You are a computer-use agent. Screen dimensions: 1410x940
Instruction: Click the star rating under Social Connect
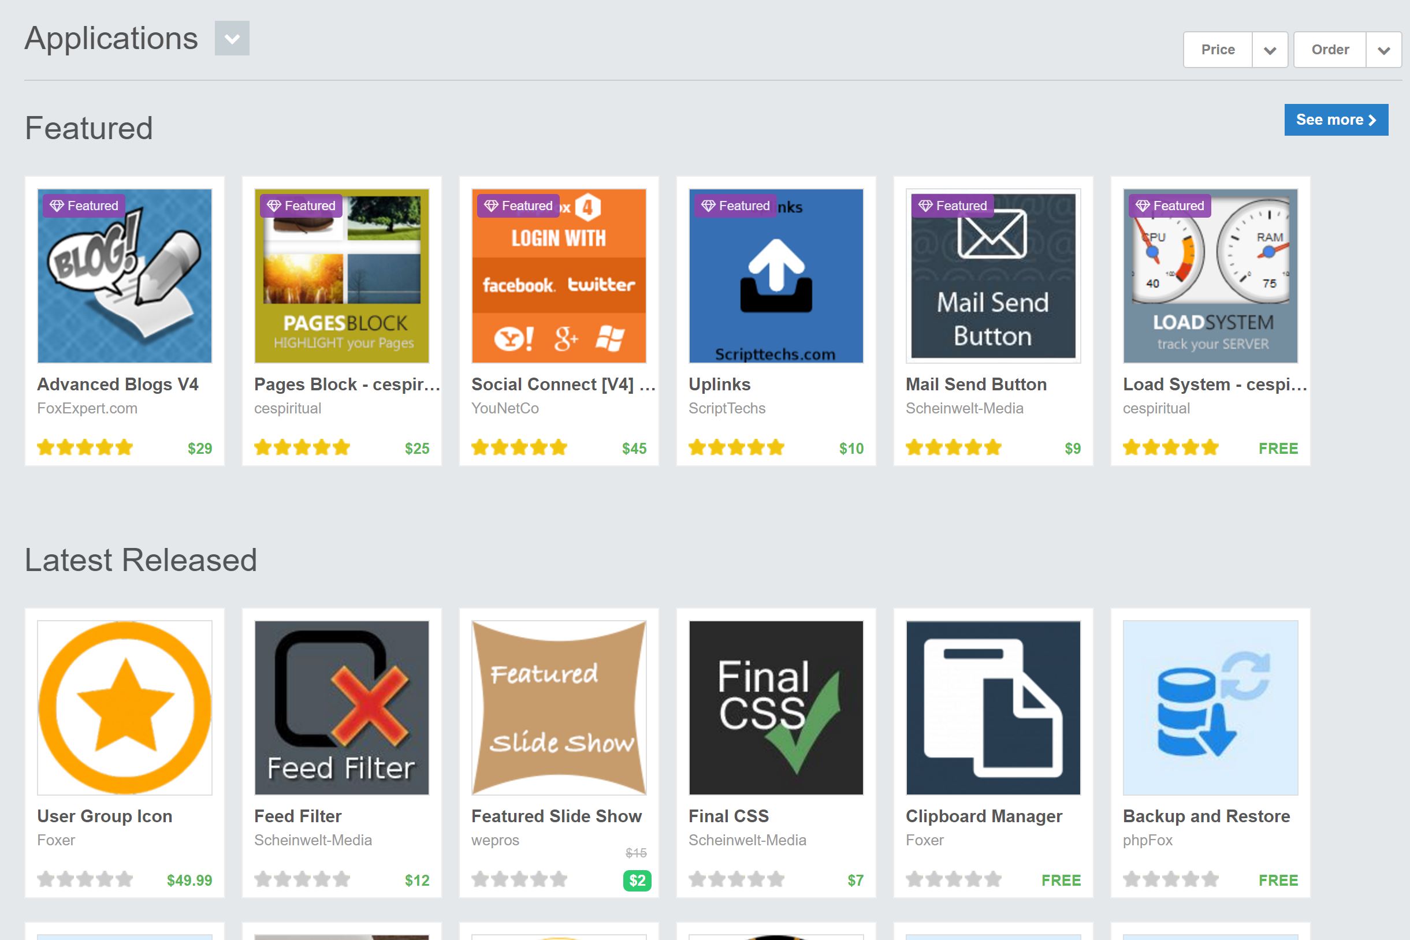coord(518,447)
